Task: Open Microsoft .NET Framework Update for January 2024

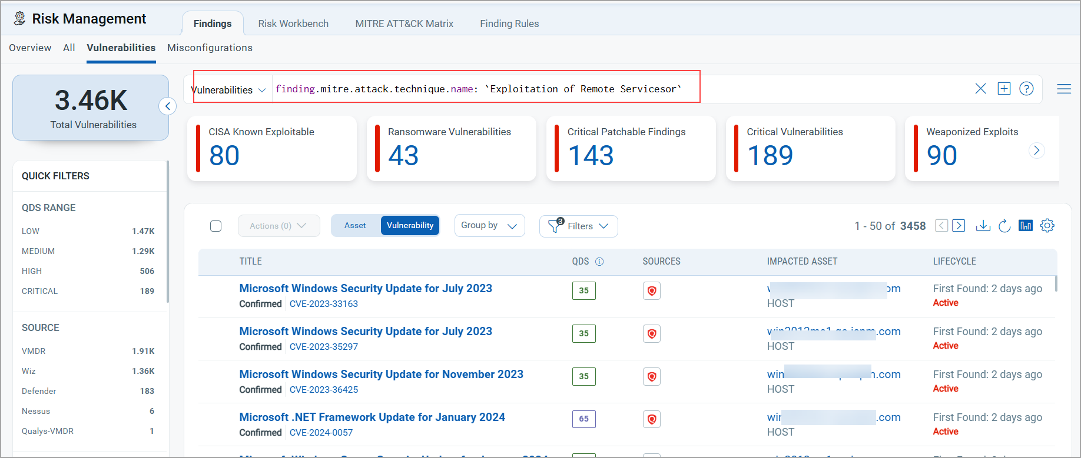Action: pyautogui.click(x=372, y=417)
